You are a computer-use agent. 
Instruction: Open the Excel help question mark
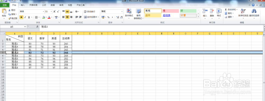[x=253, y=5]
